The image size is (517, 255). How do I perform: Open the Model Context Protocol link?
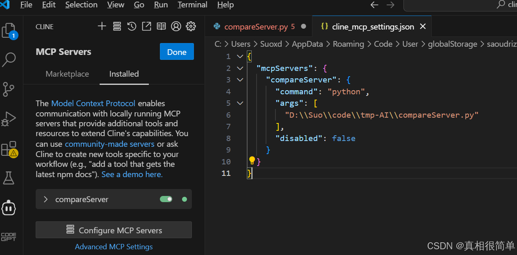pyautogui.click(x=93, y=103)
